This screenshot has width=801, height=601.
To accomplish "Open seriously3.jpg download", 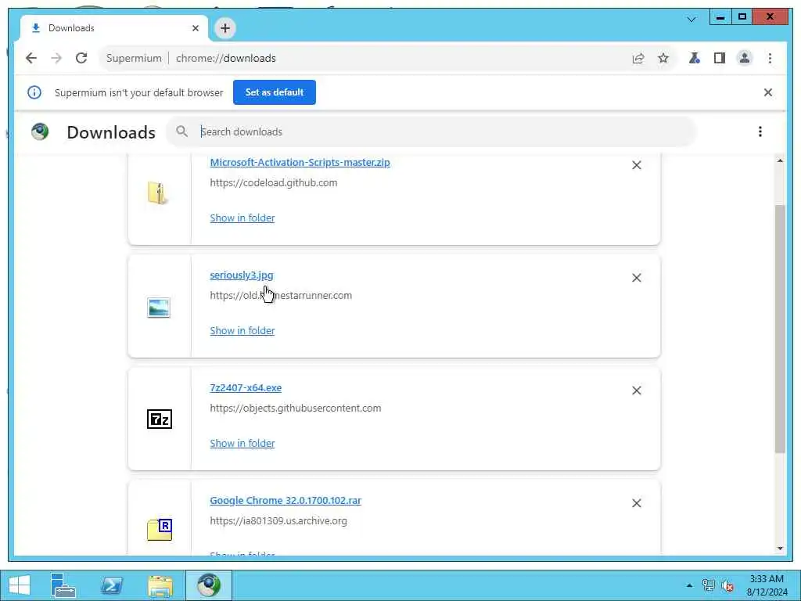I will (x=242, y=275).
